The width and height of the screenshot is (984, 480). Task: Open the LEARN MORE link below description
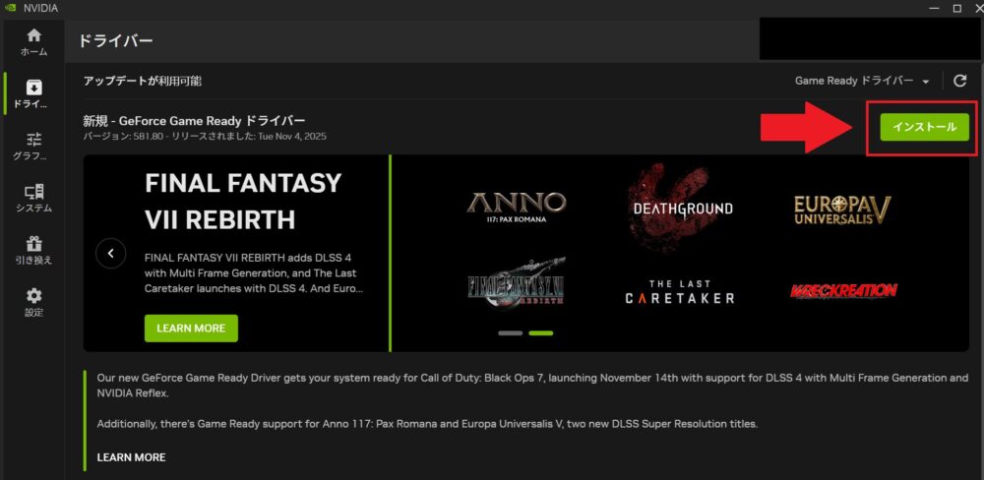(131, 457)
